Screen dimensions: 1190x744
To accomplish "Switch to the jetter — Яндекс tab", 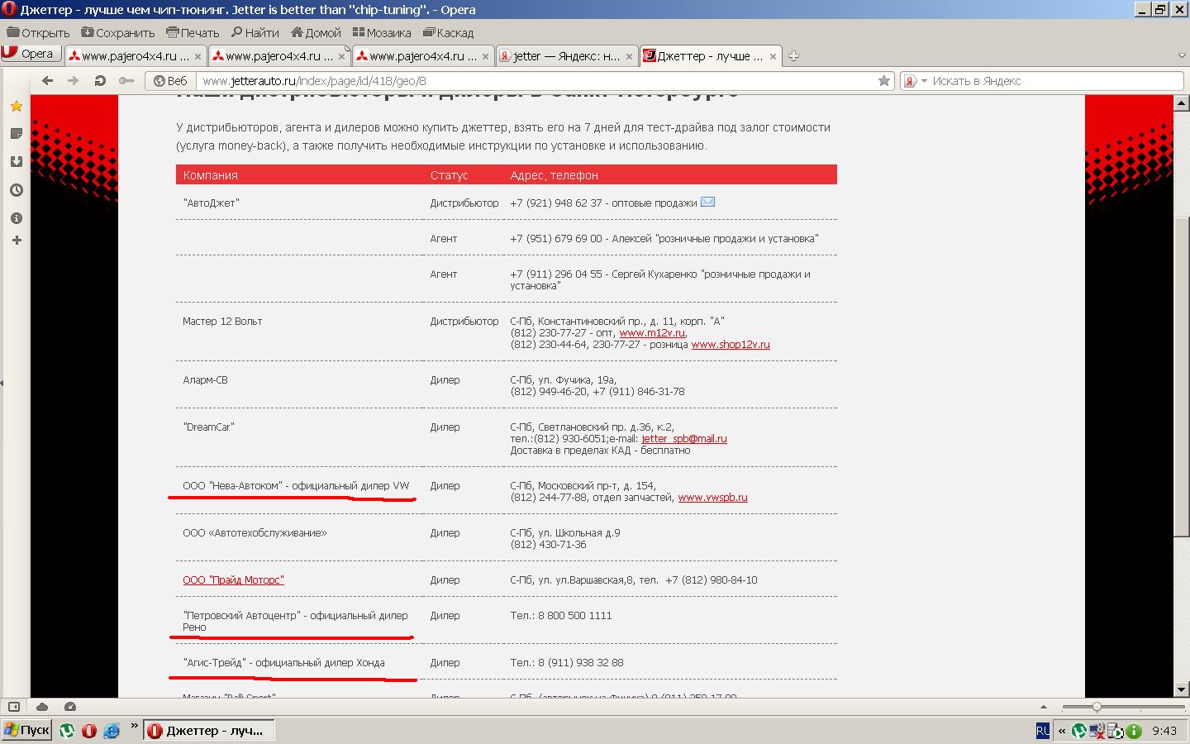I will click(x=565, y=56).
